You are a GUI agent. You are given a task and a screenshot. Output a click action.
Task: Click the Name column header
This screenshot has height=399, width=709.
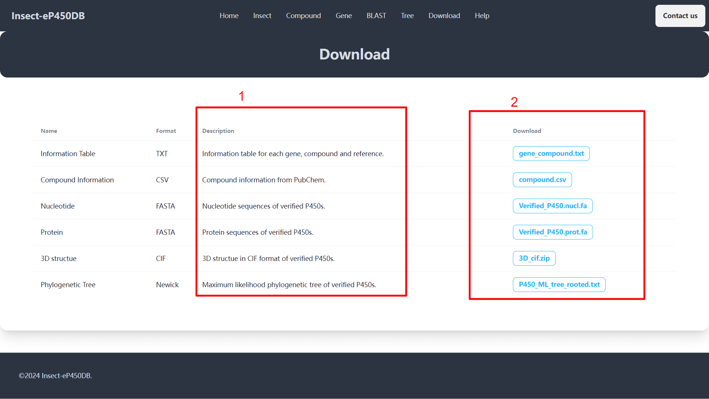click(49, 131)
